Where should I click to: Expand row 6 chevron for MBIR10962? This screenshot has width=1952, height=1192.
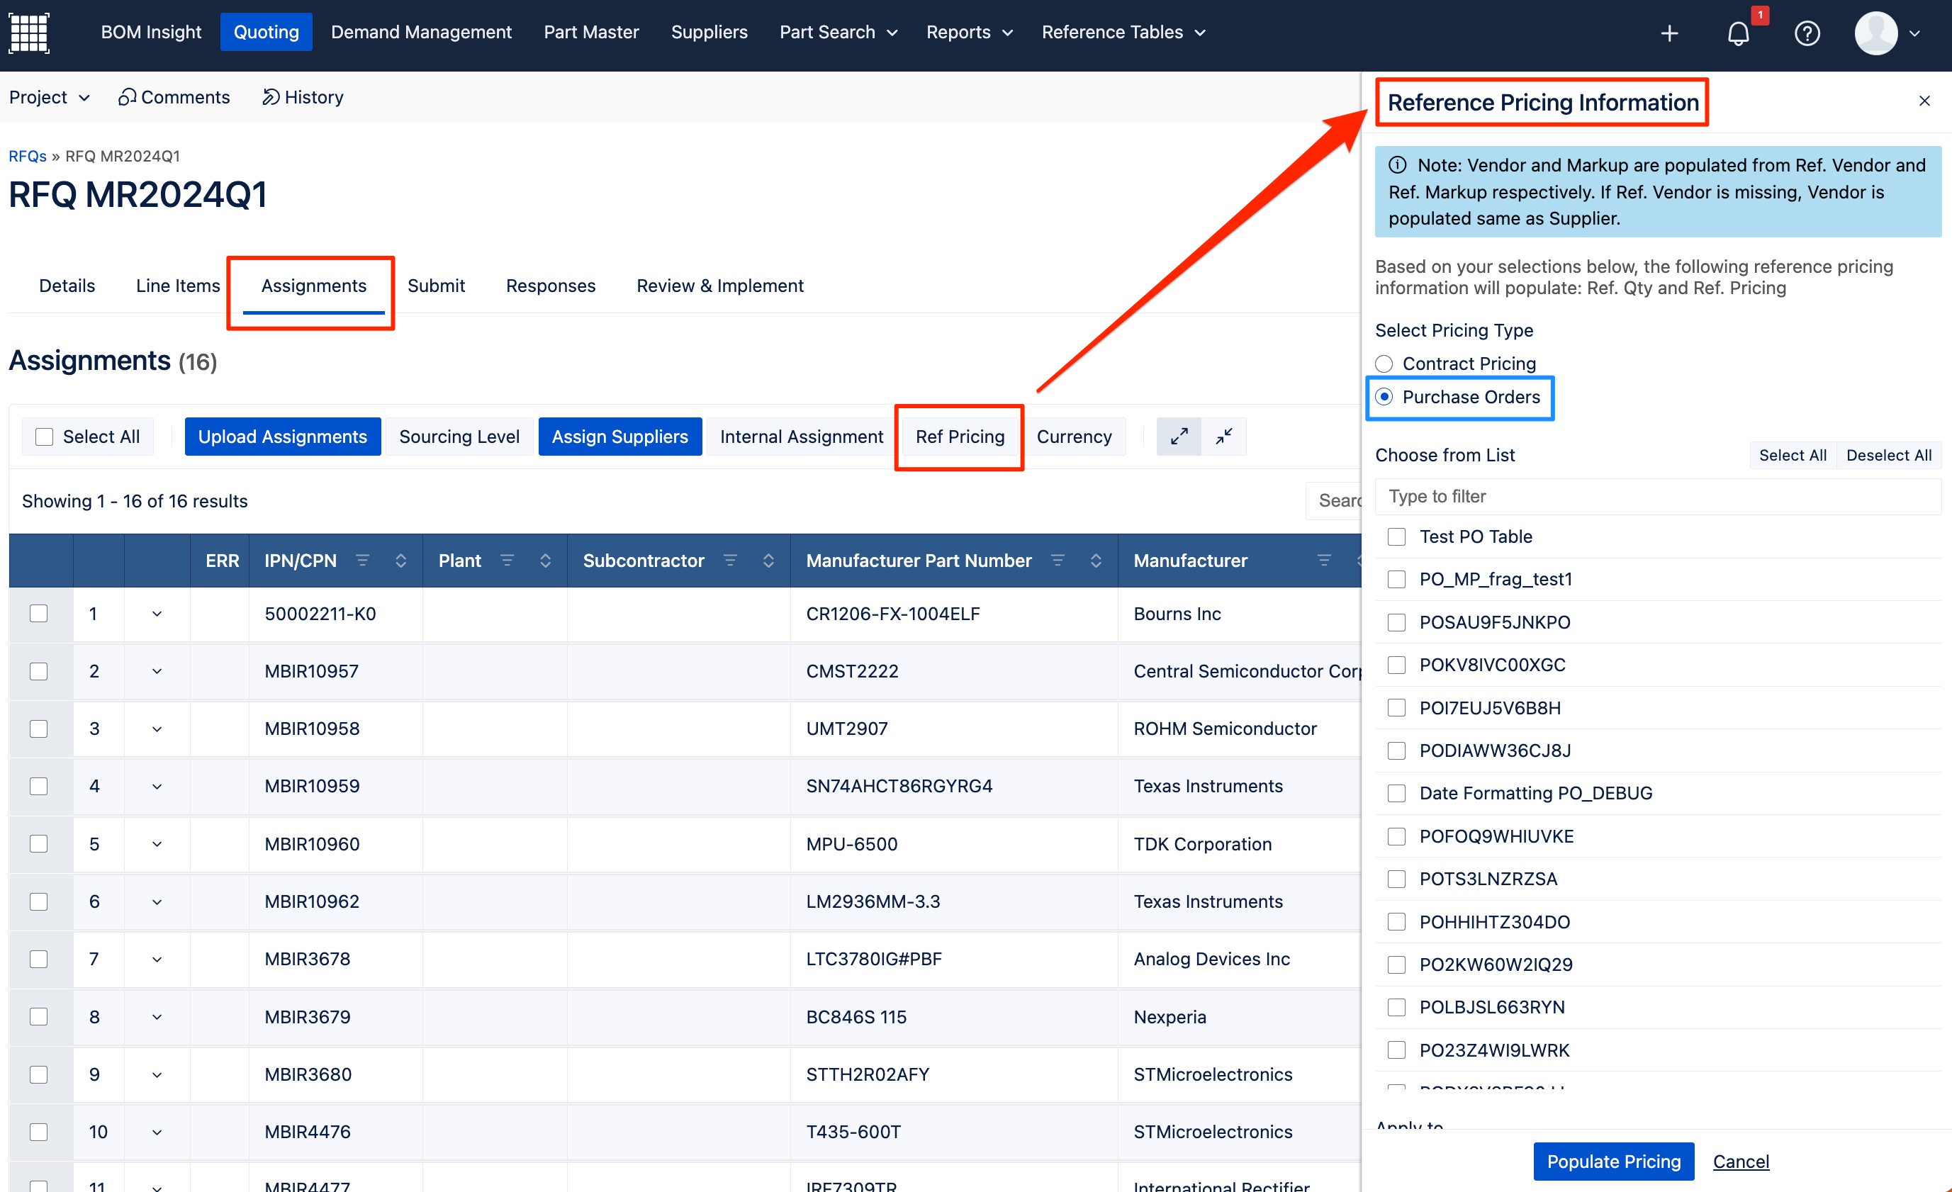point(157,901)
